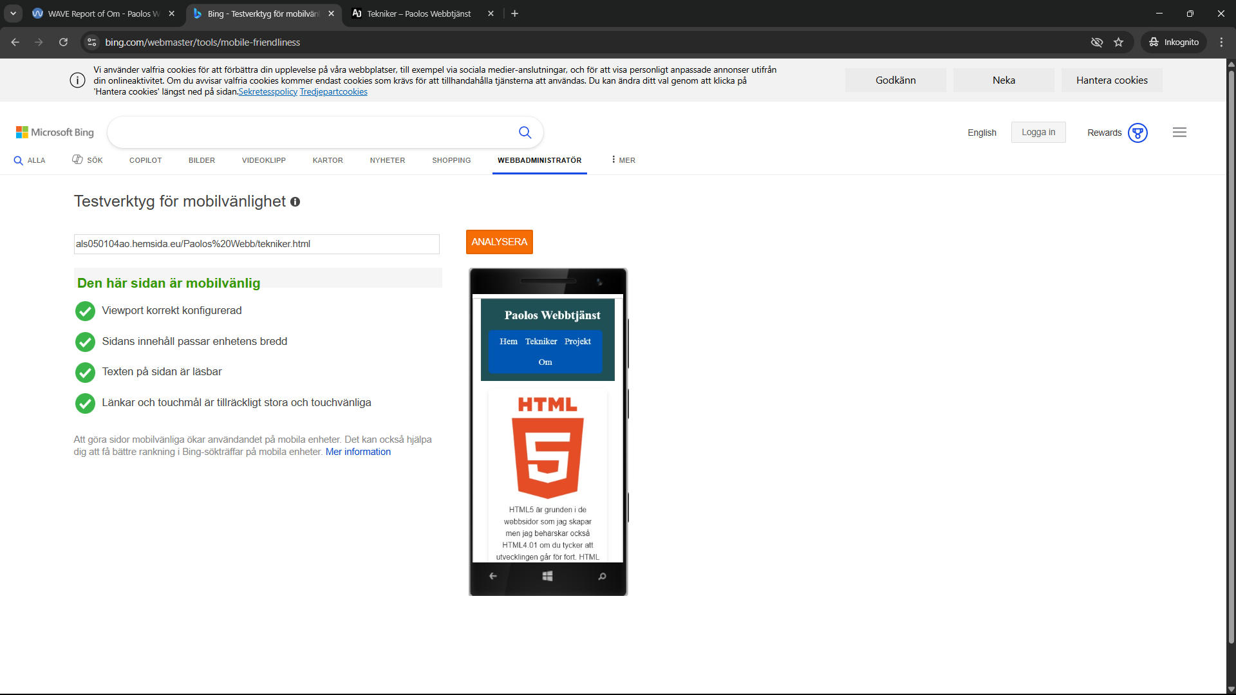
Task: Open the tab search dropdown arrow
Action: tap(13, 14)
